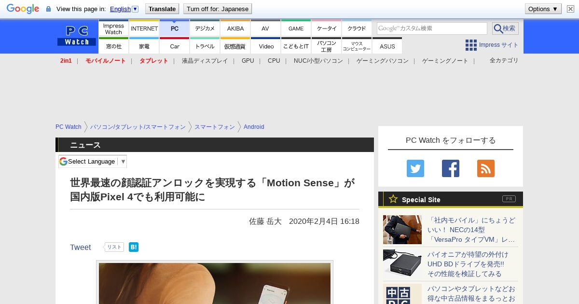
Task: Open the AKIBA tab
Action: (235, 28)
